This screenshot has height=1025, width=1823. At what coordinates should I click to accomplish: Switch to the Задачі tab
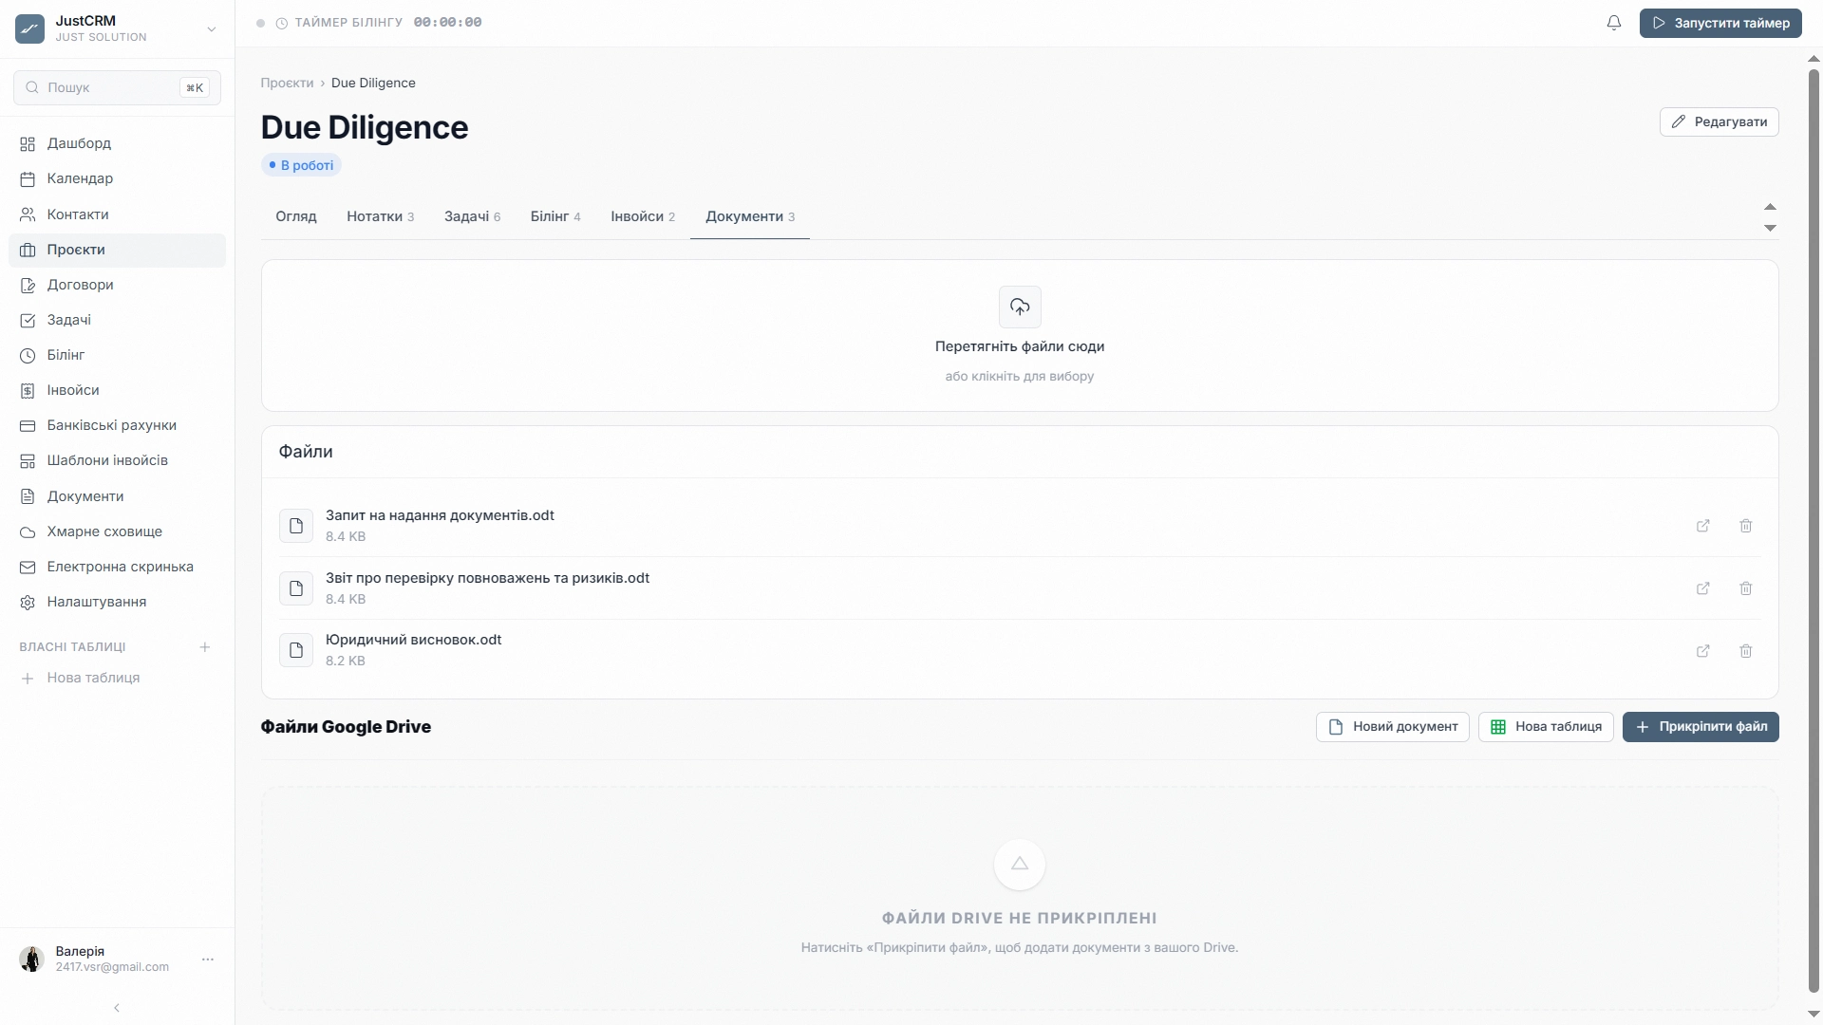pos(472,216)
